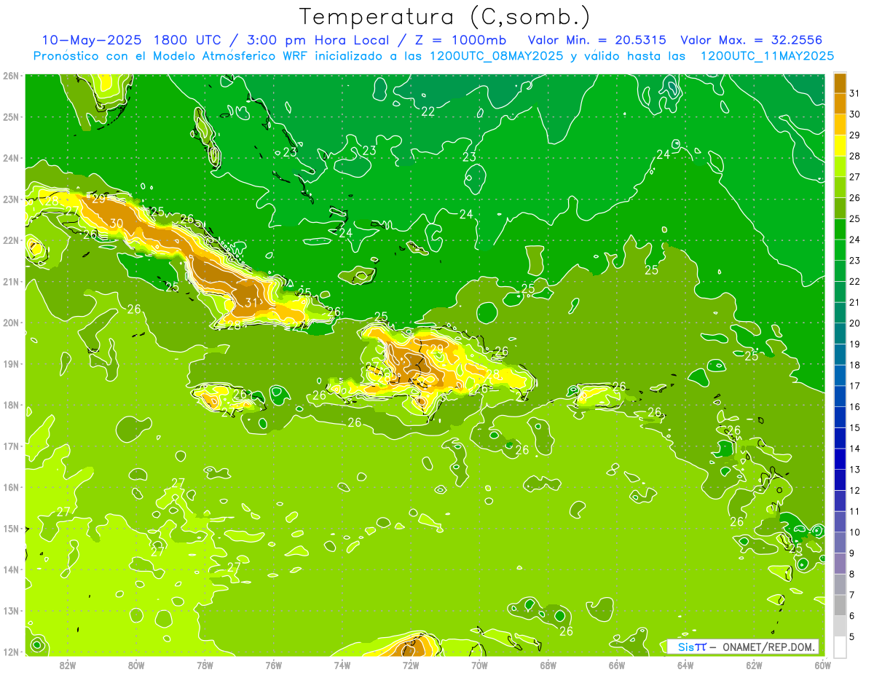Click the title "Temperatura (C,somb.)"
This screenshot has height=675, width=874.
445,17
